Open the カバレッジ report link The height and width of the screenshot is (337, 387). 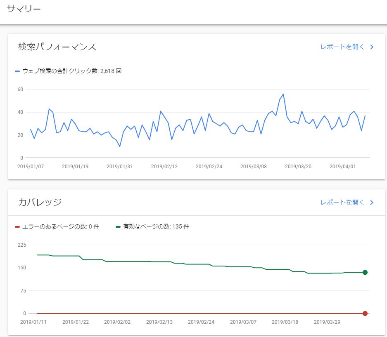342,203
